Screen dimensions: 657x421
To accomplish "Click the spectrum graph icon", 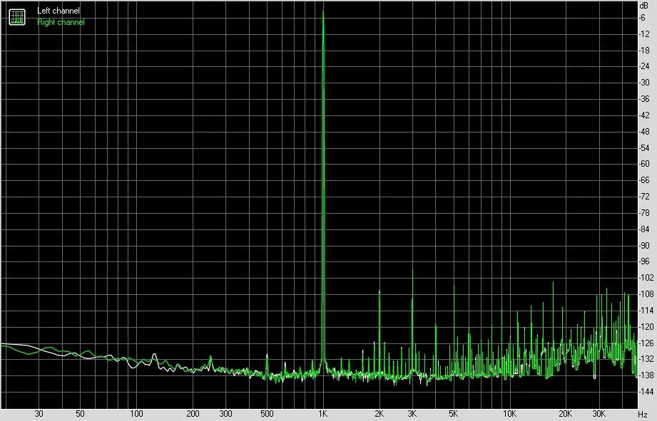I will 17,16.
